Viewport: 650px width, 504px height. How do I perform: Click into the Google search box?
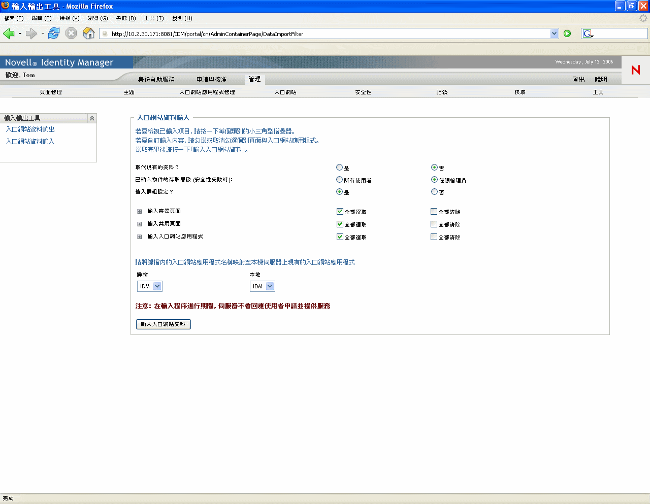pos(621,33)
